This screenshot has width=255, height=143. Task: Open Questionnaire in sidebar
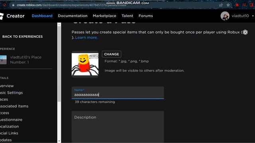pyautogui.click(x=11, y=120)
